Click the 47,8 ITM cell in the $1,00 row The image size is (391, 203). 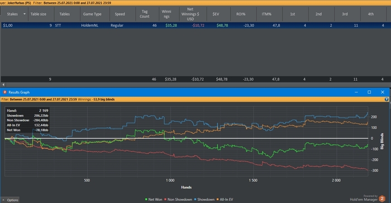[x=276, y=25]
